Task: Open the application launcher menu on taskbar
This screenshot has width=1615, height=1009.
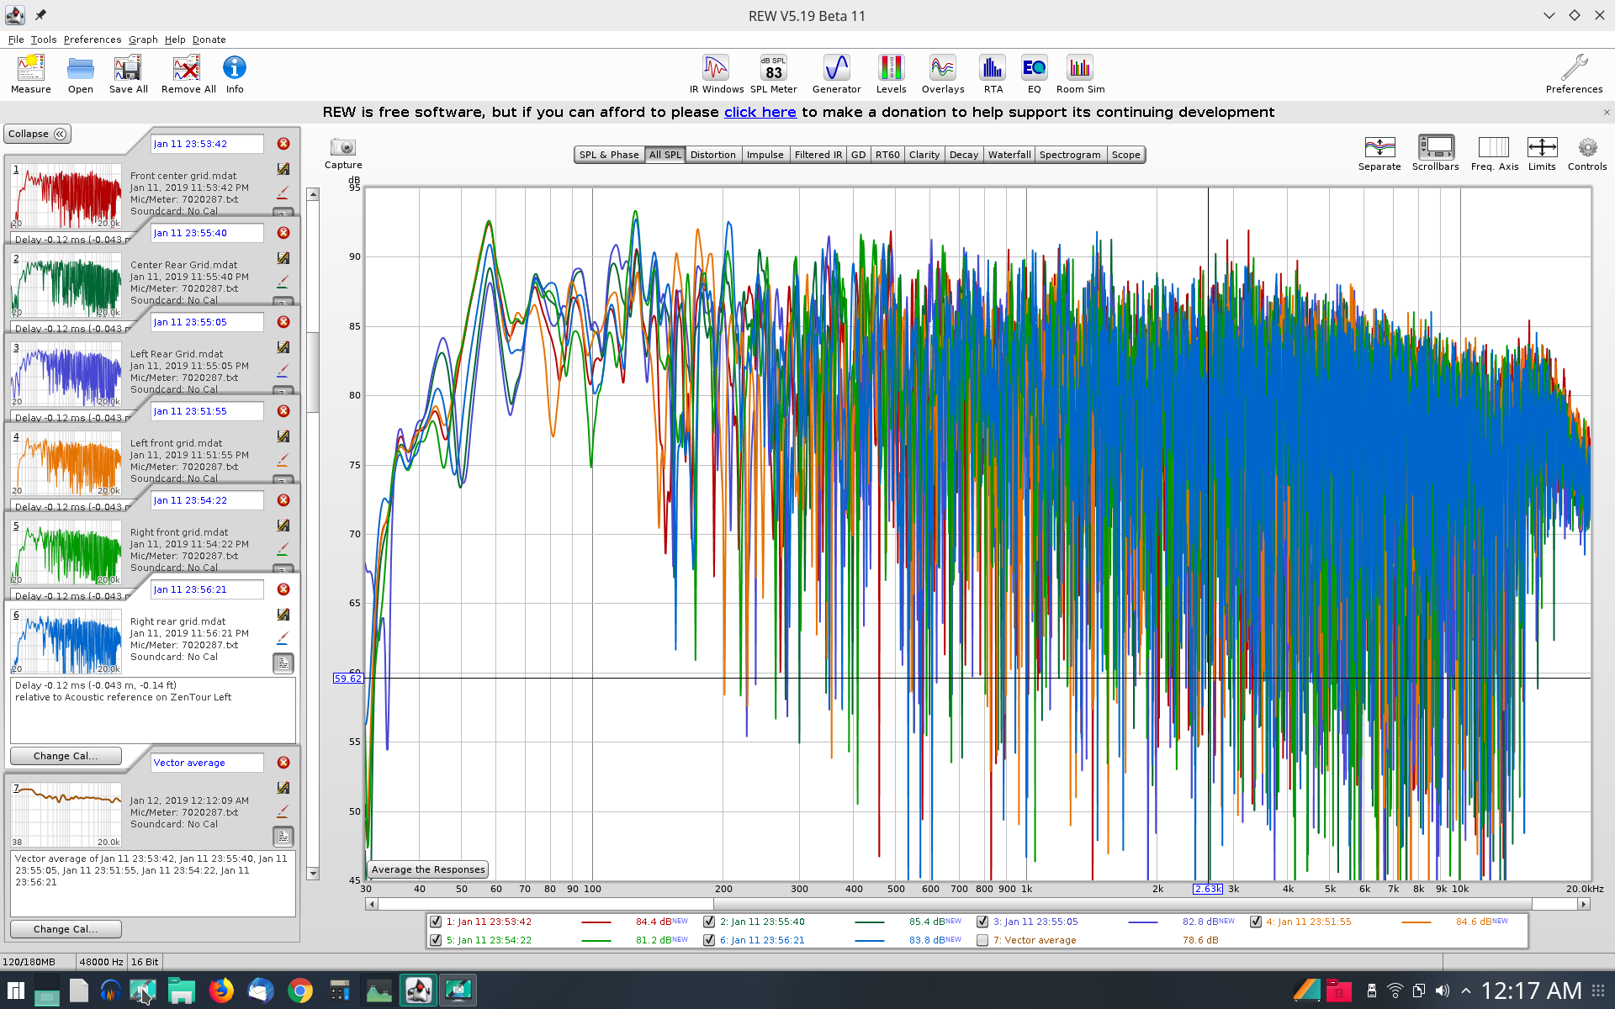Action: pos(16,991)
